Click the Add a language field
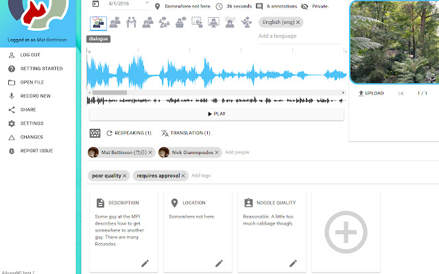This screenshot has width=439, height=274. pos(300,36)
